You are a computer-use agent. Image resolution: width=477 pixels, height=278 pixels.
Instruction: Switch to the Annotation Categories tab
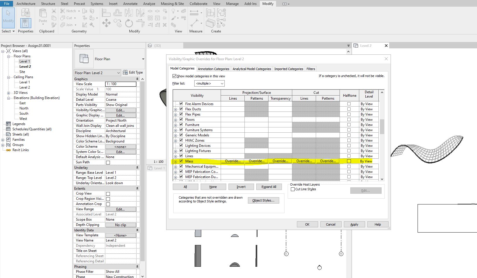click(213, 69)
